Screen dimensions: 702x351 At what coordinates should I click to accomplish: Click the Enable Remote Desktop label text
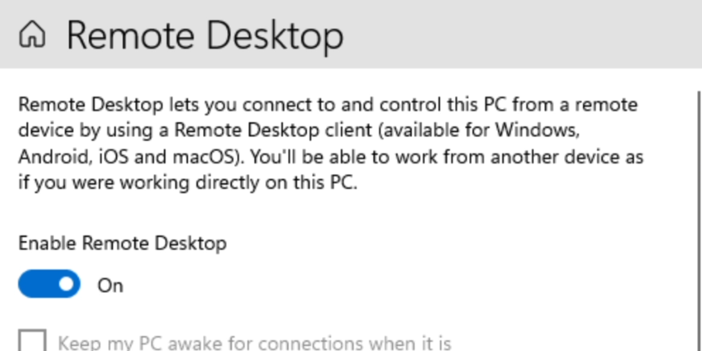click(122, 243)
